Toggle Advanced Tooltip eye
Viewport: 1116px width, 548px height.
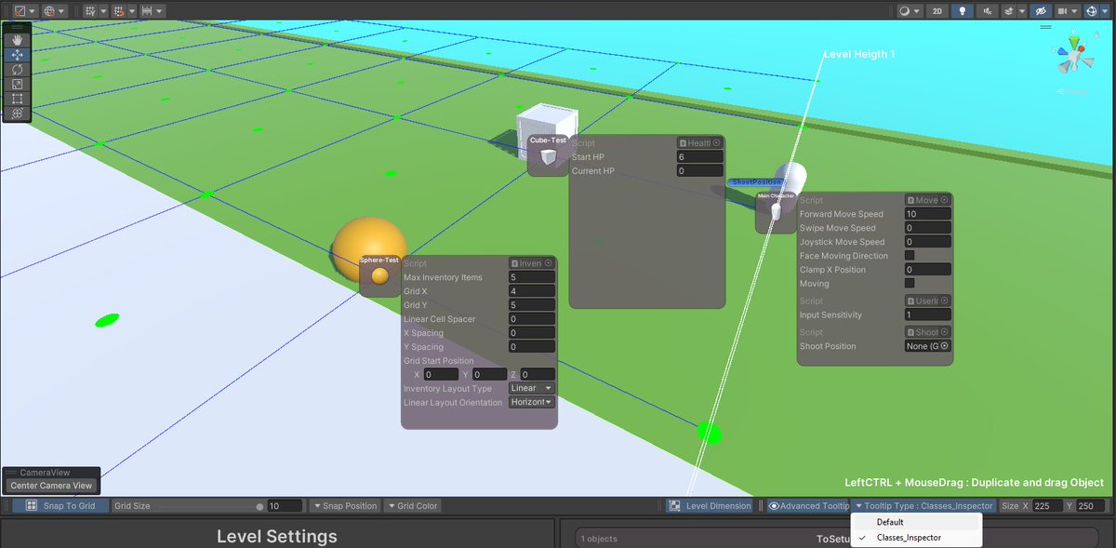pyautogui.click(x=774, y=506)
